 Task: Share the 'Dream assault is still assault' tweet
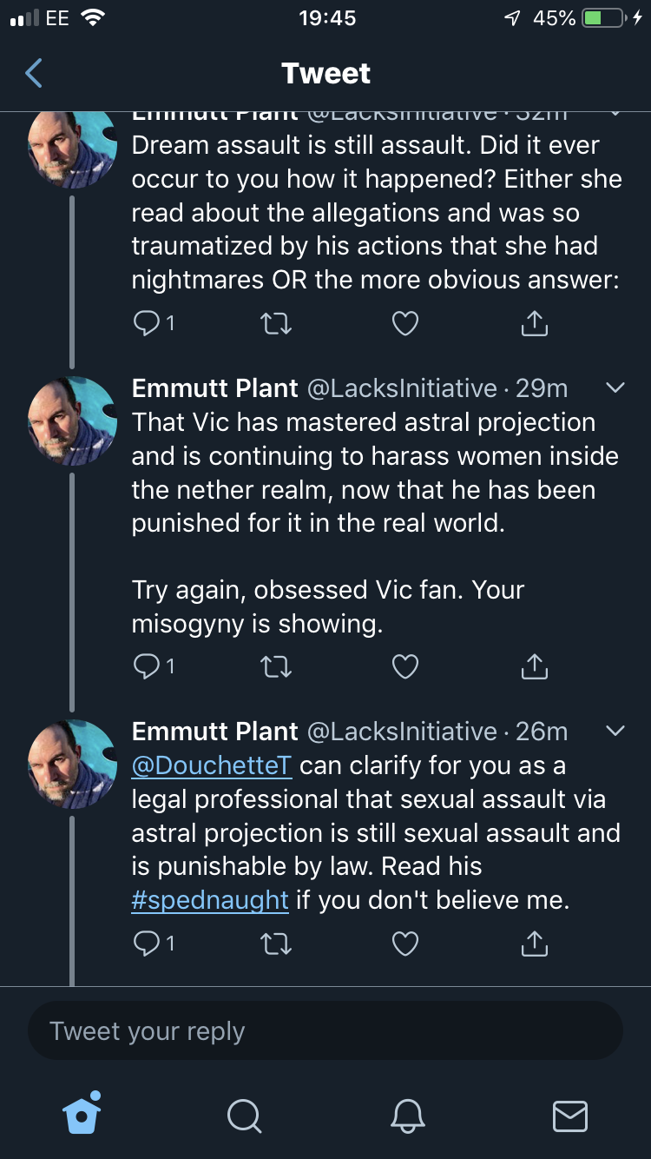point(535,322)
